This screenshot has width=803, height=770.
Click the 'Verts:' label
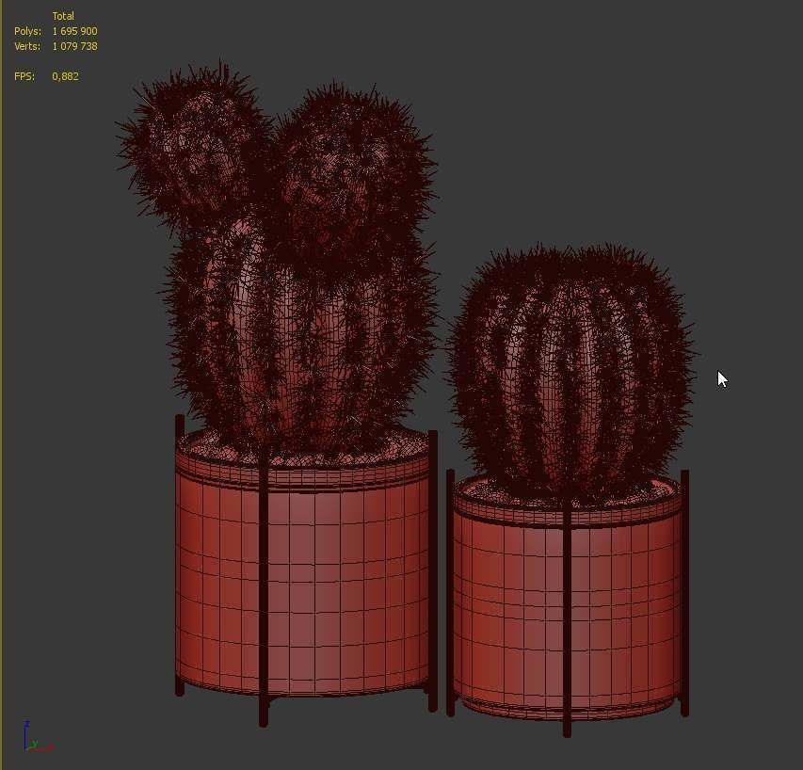[27, 46]
